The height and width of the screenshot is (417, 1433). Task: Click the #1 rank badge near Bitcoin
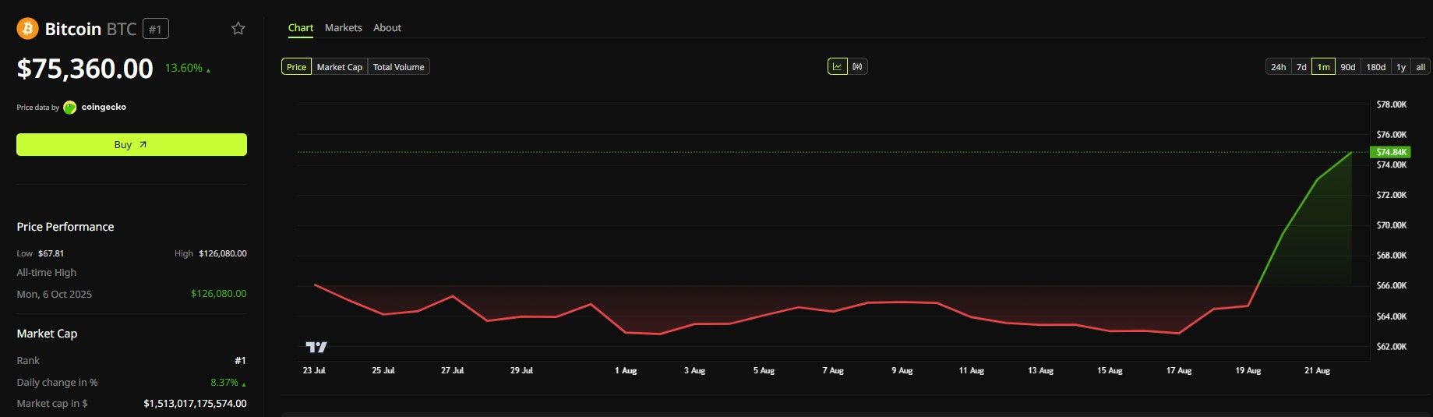tap(156, 30)
